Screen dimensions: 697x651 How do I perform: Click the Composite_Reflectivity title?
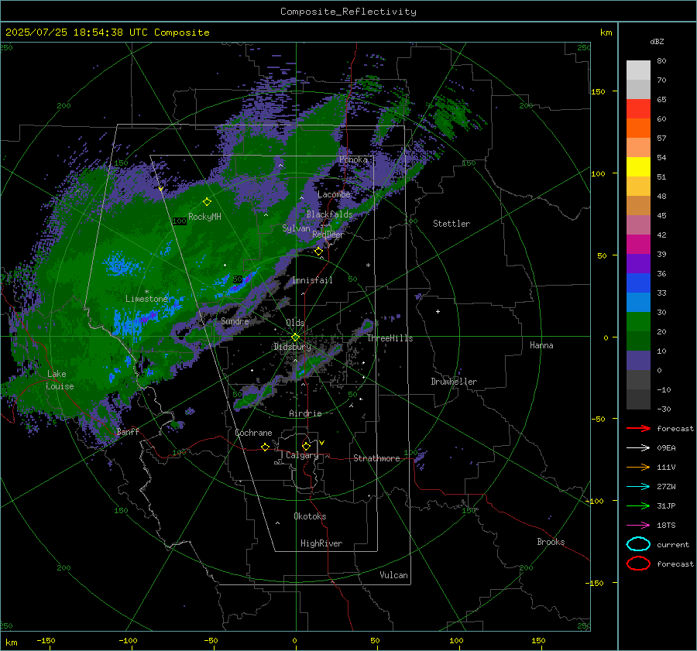348,12
